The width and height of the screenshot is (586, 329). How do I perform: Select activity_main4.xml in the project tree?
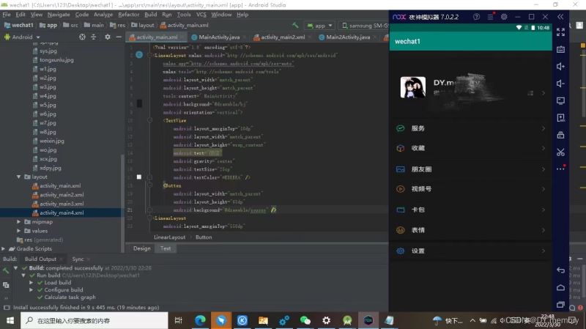(62, 212)
